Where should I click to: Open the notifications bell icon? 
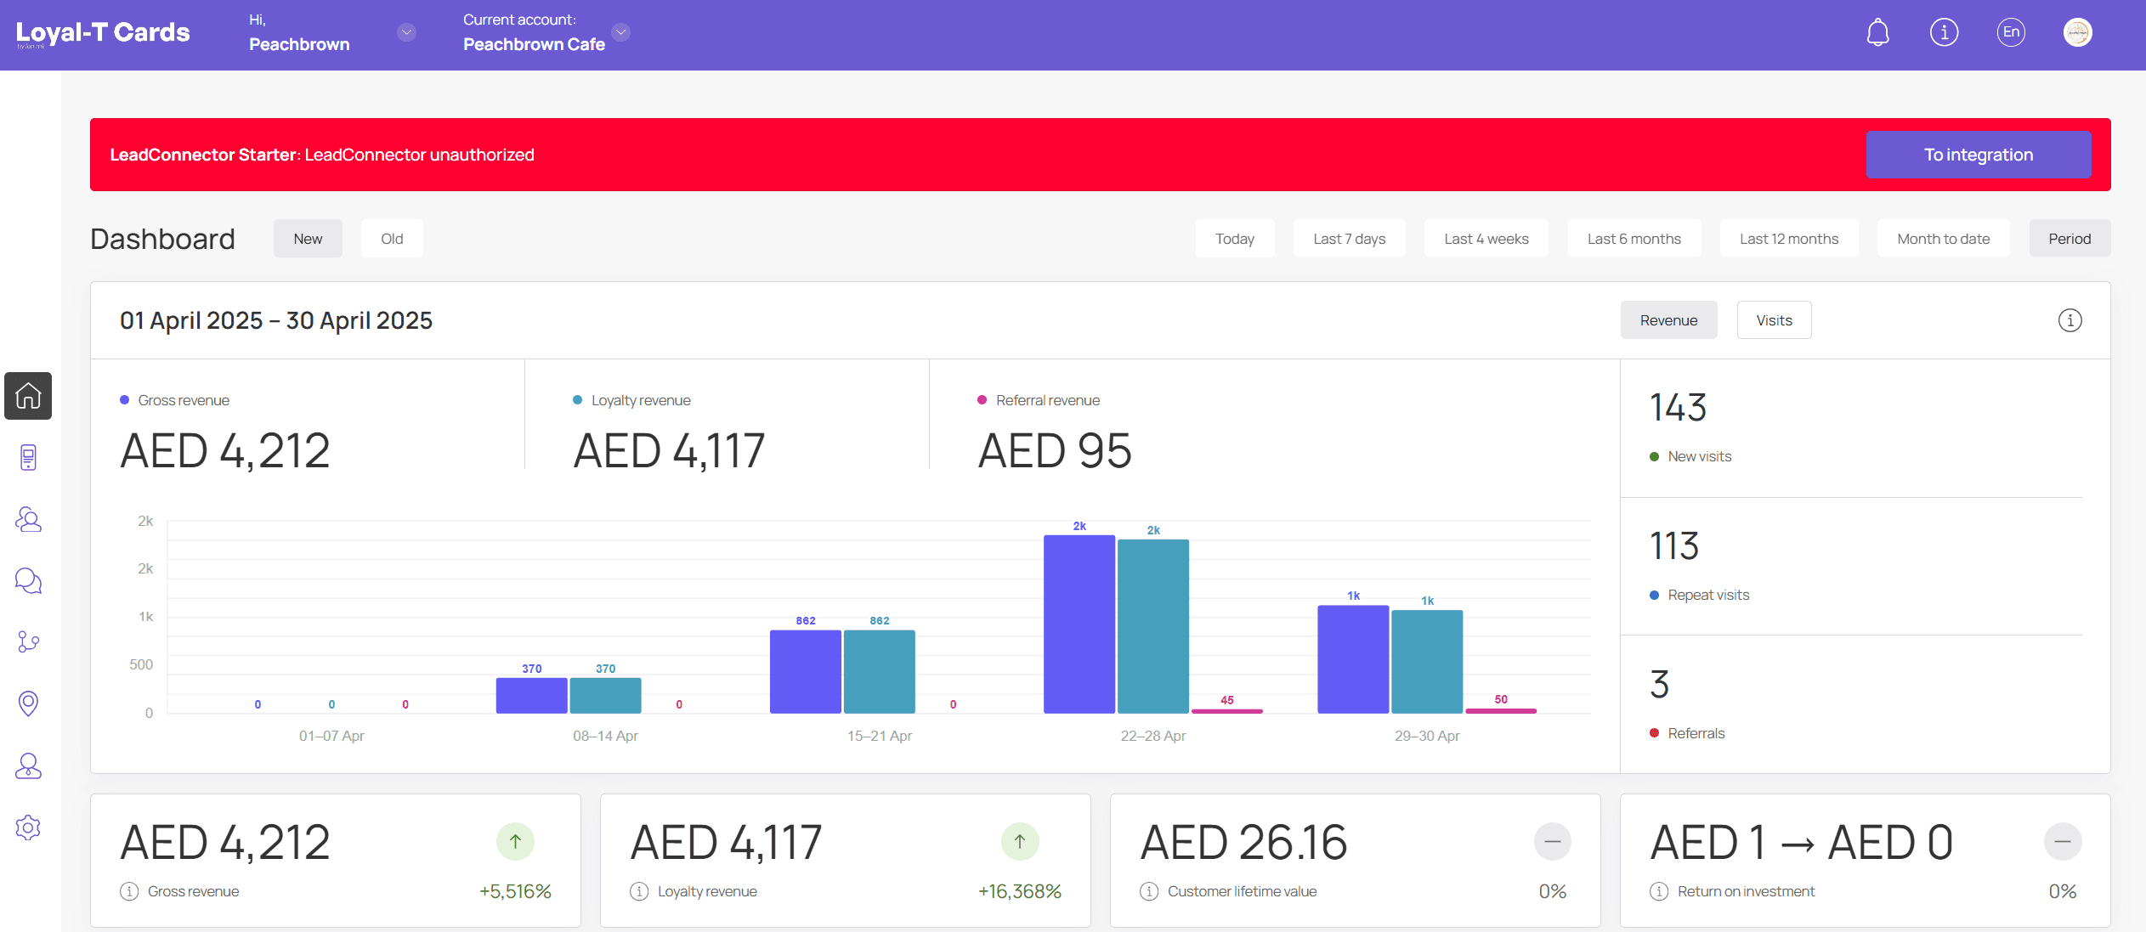(x=1877, y=31)
